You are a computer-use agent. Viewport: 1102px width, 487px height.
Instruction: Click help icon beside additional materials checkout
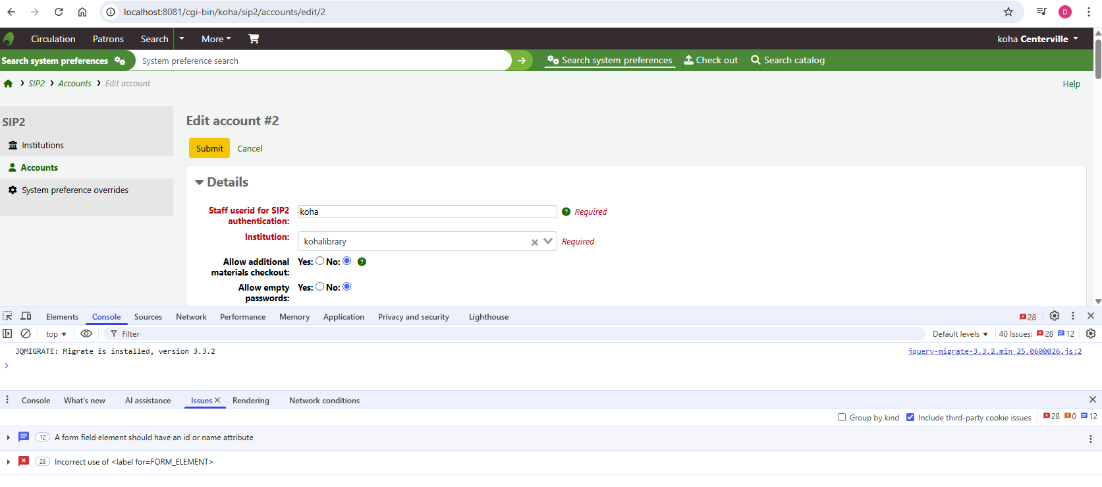pyautogui.click(x=362, y=262)
